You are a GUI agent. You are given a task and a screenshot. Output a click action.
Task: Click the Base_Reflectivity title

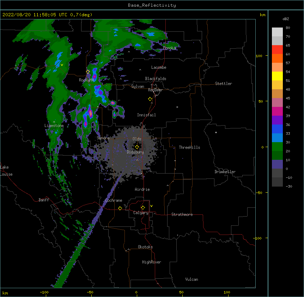[x=152, y=5]
